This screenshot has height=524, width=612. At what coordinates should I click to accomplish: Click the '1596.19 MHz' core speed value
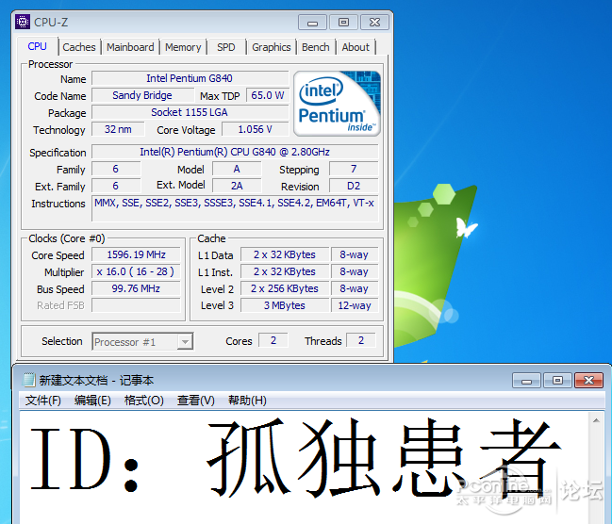136,254
